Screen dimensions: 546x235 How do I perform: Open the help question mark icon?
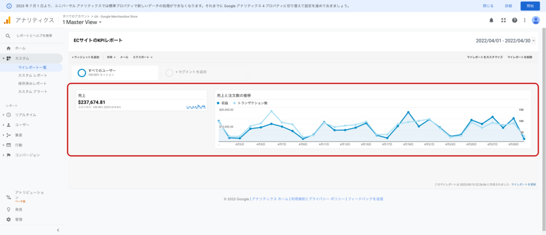click(x=515, y=20)
